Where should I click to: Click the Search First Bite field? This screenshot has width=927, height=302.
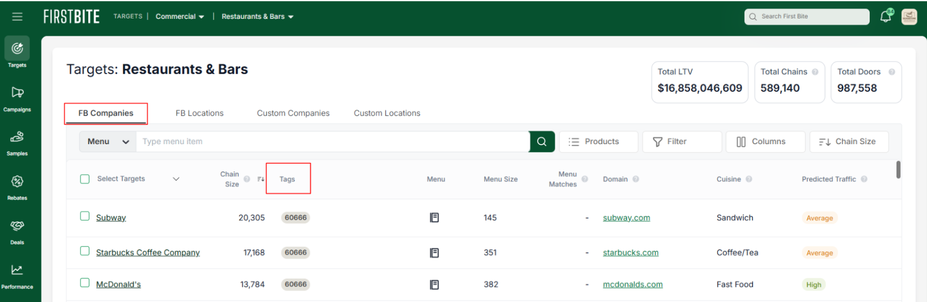[807, 16]
